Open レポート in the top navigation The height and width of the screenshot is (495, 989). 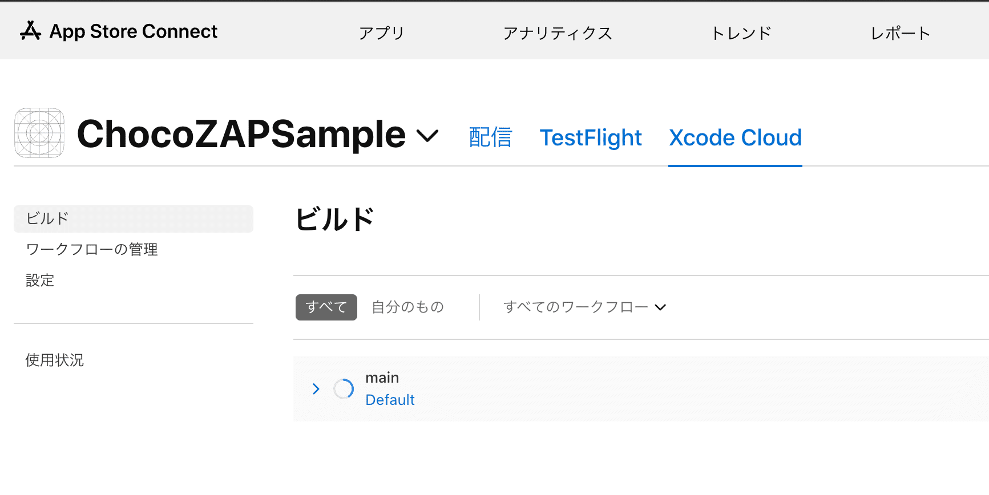[900, 33]
